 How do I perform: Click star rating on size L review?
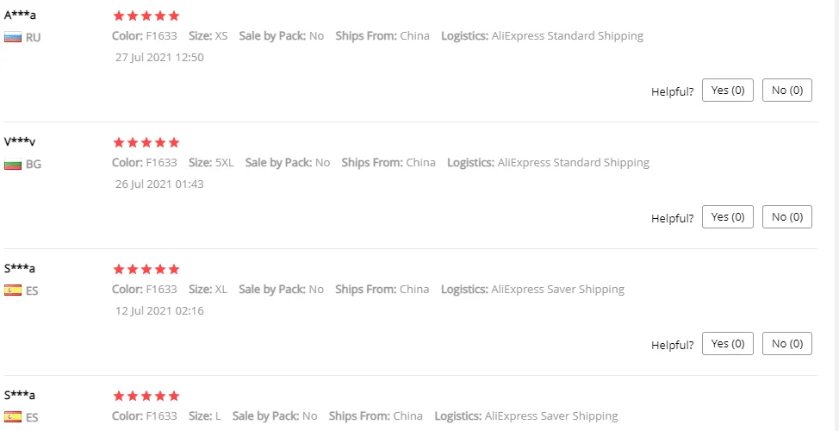[146, 396]
